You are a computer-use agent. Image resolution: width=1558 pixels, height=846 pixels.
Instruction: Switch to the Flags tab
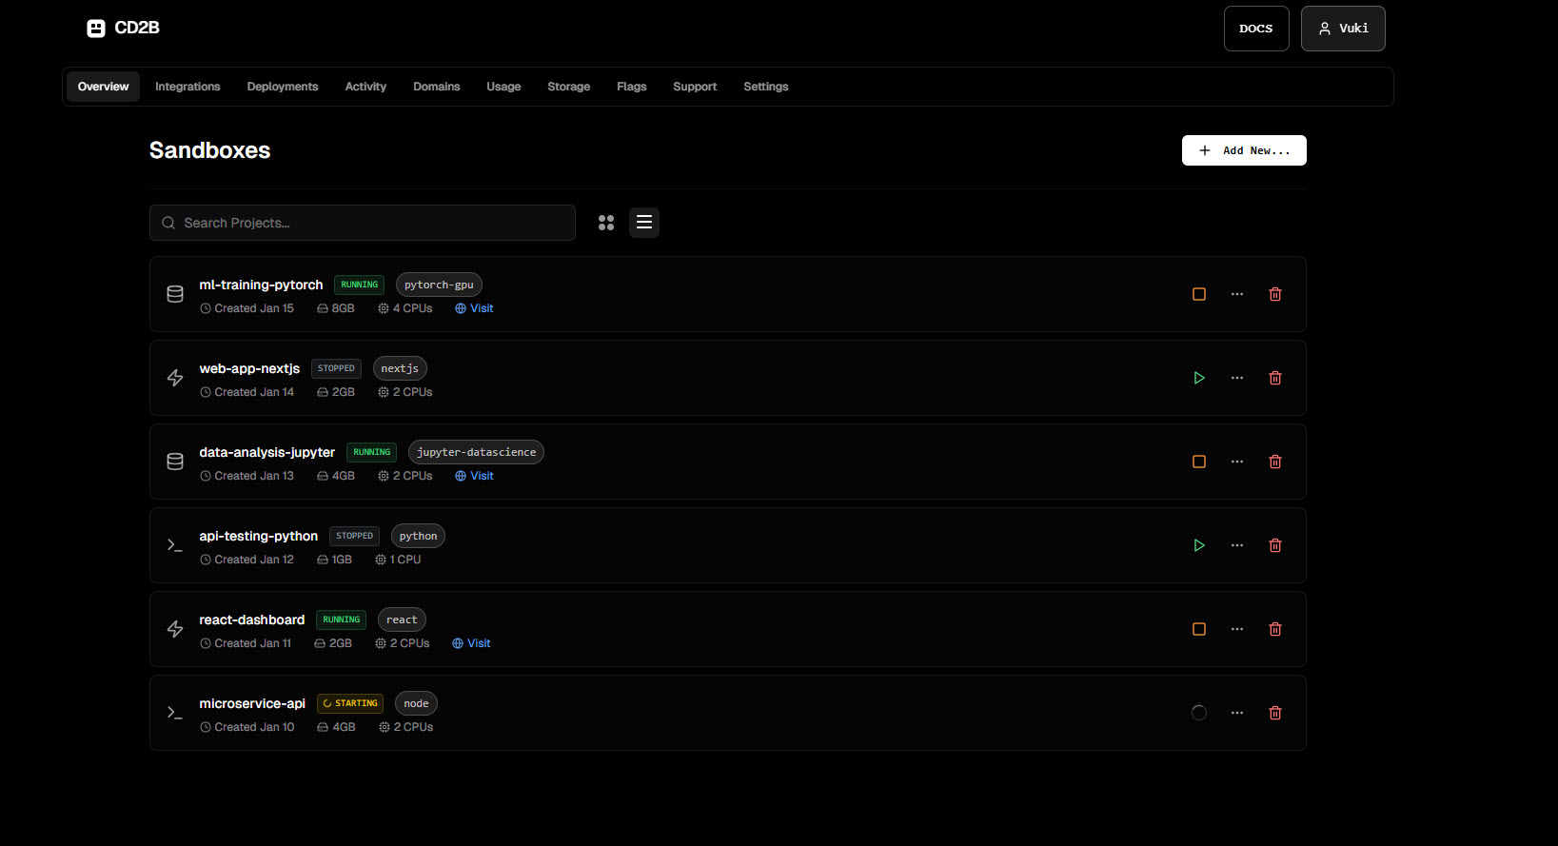tap(632, 87)
